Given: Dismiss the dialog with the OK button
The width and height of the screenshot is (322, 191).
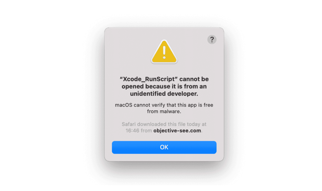Looking at the screenshot, I should (164, 147).
